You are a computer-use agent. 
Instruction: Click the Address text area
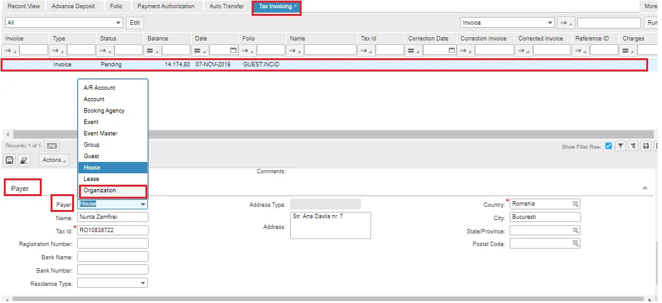[331, 225]
